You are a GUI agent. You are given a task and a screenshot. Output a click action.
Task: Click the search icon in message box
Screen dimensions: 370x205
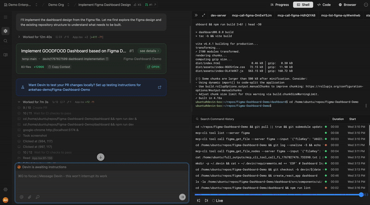pos(37,197)
